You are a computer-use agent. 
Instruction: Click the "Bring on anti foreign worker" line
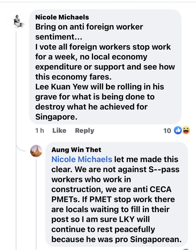tap(89, 27)
